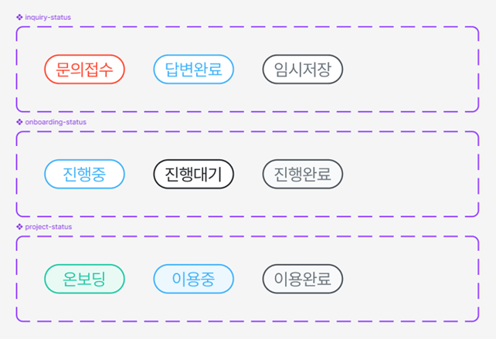Click the project-status label text
Image resolution: width=496 pixels, height=339 pixels.
tap(48, 226)
